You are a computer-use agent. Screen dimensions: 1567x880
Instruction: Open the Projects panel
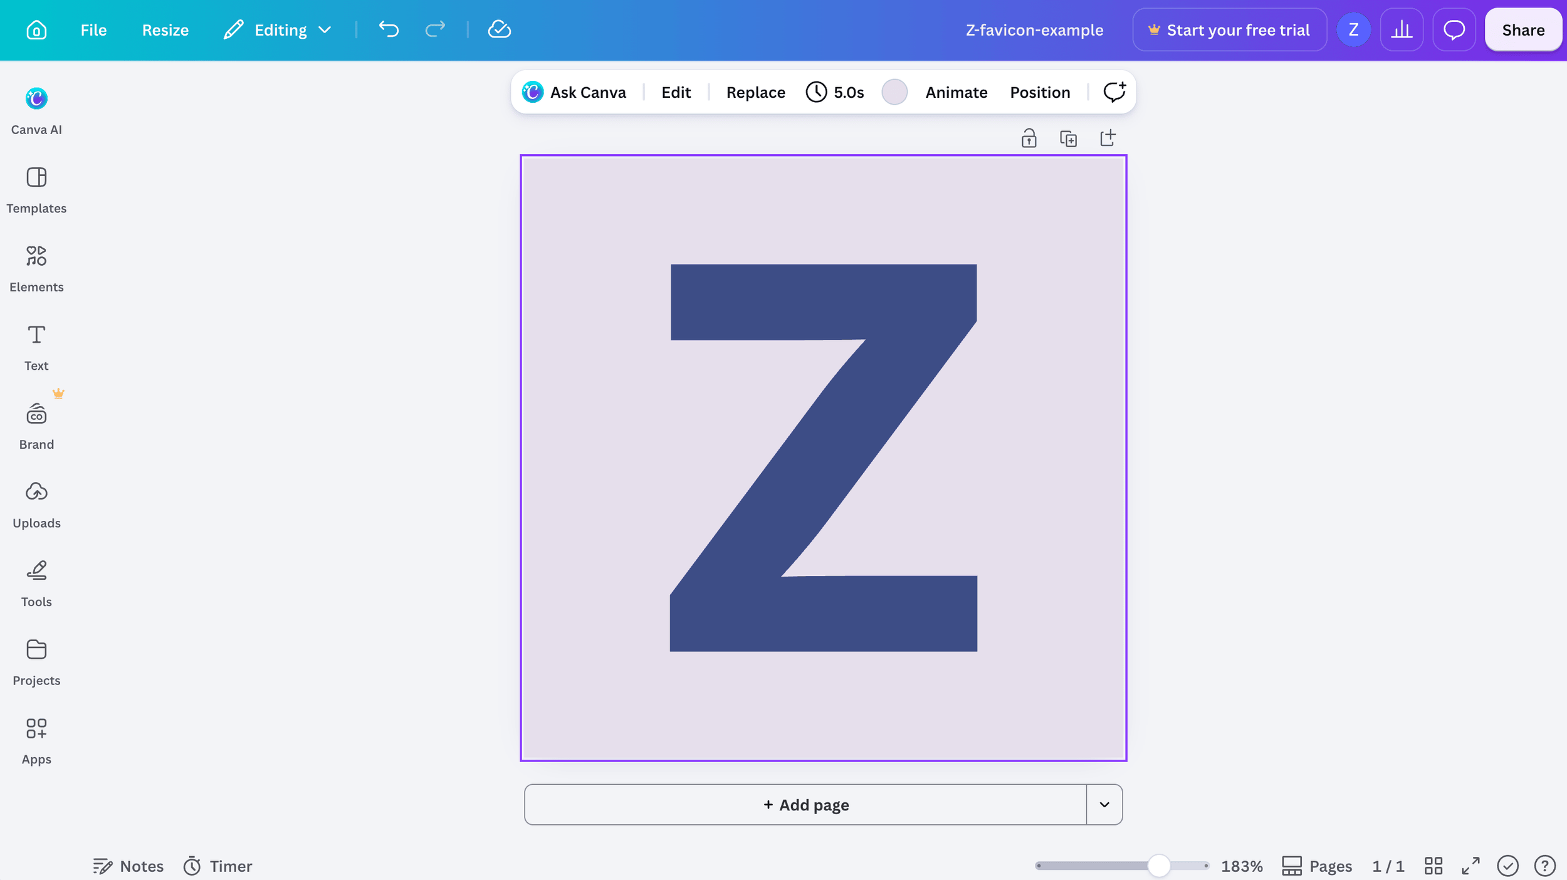(36, 663)
